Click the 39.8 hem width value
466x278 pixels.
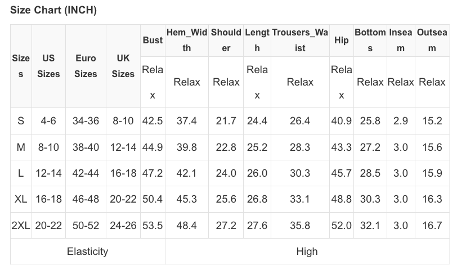pyautogui.click(x=187, y=147)
